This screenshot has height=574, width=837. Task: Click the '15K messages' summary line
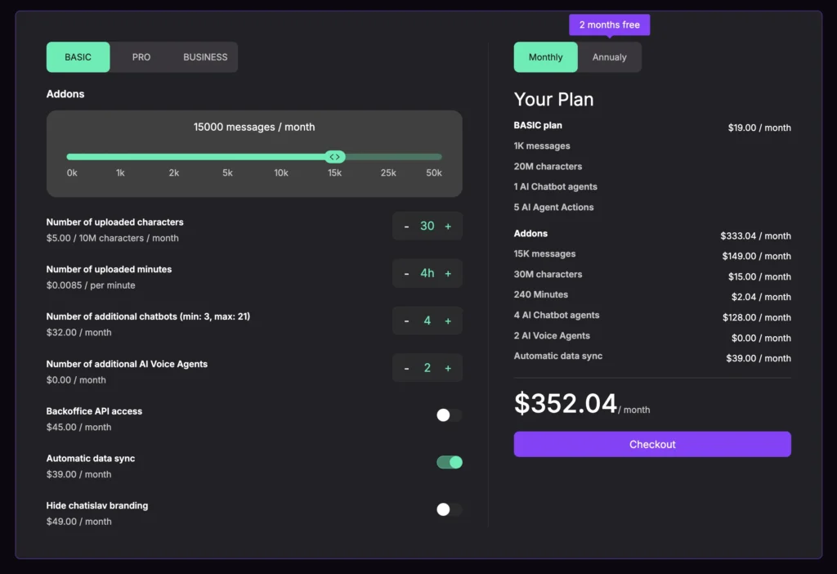coord(544,253)
